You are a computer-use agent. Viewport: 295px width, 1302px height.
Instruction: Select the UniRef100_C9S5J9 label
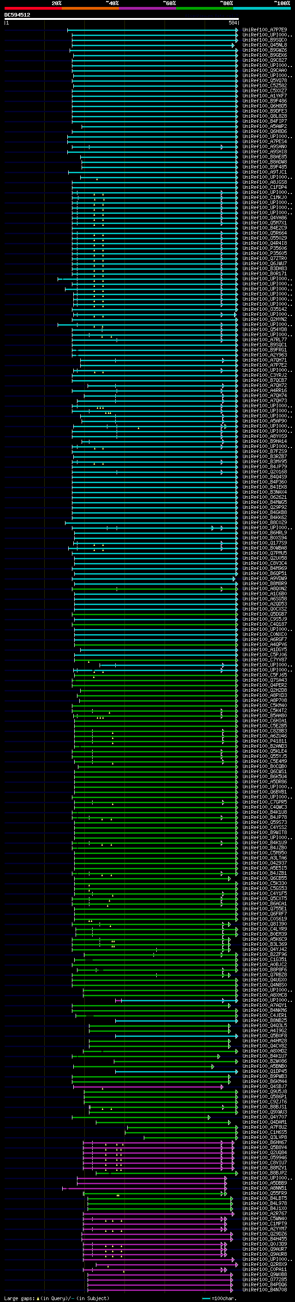[265, 619]
